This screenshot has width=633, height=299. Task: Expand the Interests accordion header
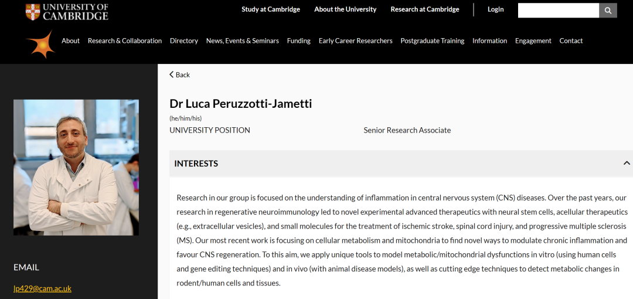[196, 164]
